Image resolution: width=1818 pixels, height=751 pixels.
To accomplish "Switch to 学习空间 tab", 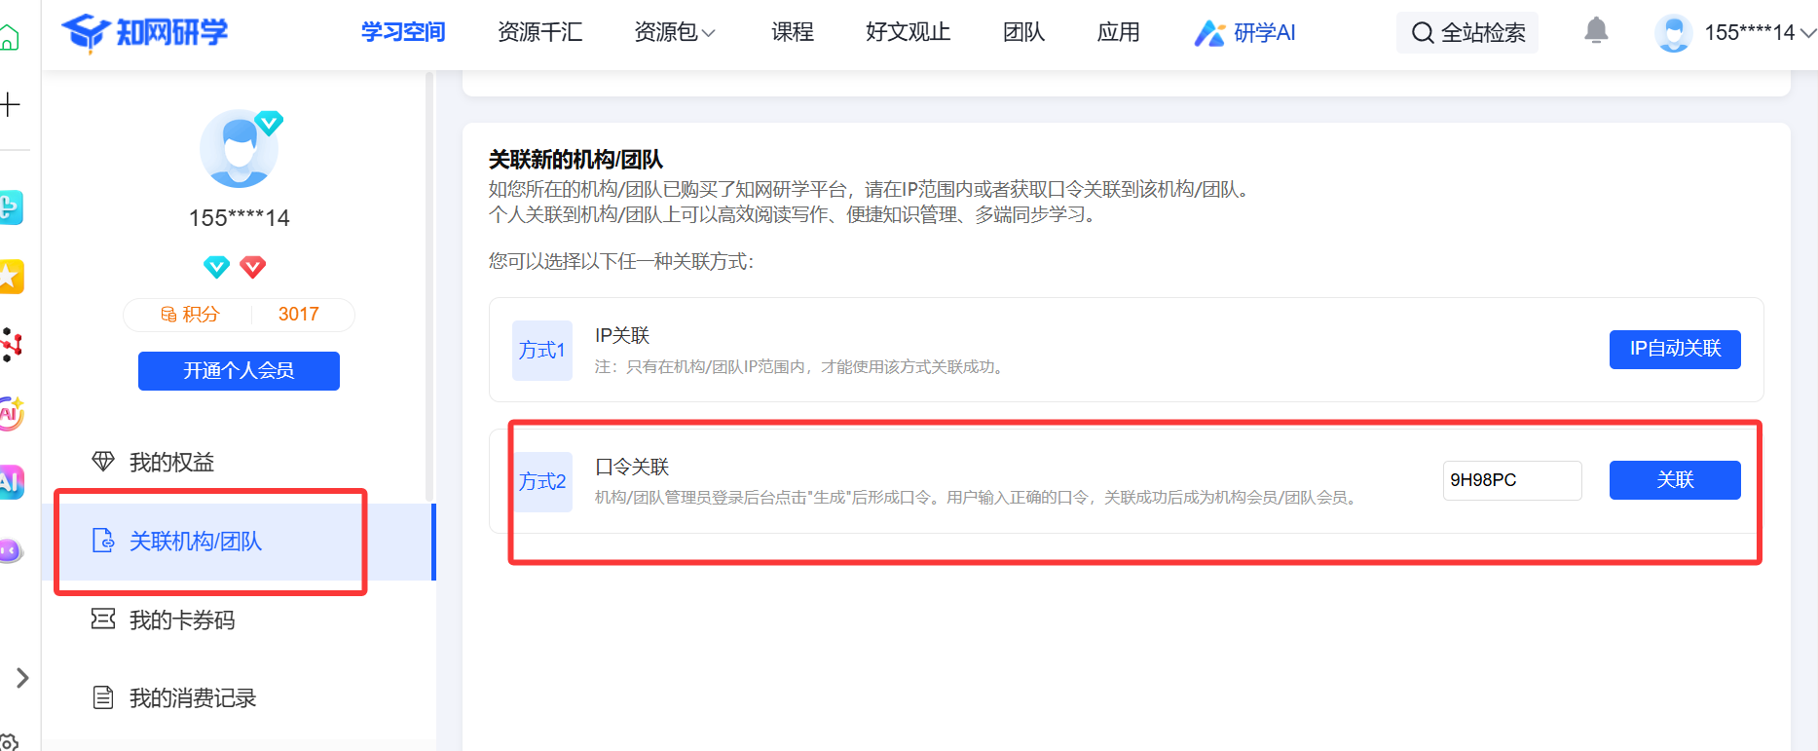I will pyautogui.click(x=403, y=33).
